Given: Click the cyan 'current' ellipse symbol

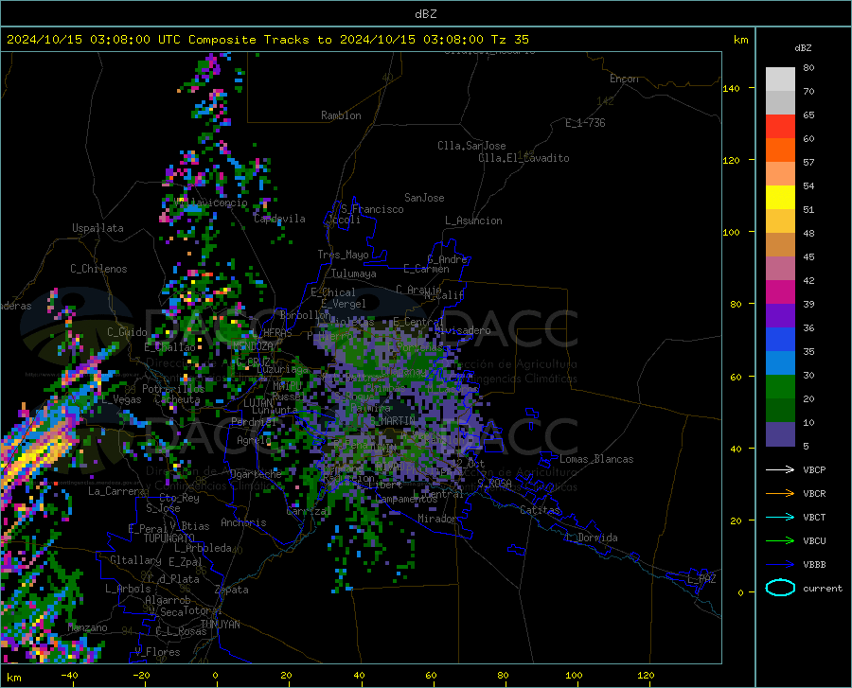Looking at the screenshot, I should point(780,588).
